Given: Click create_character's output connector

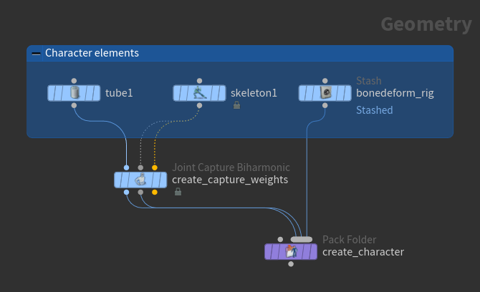Looking at the screenshot, I should pos(291,264).
